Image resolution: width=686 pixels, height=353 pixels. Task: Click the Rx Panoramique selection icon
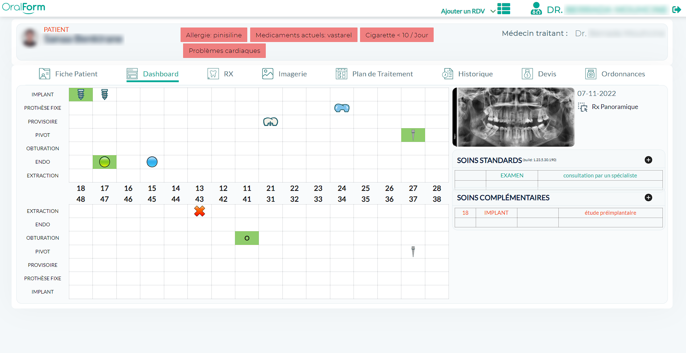(x=583, y=107)
